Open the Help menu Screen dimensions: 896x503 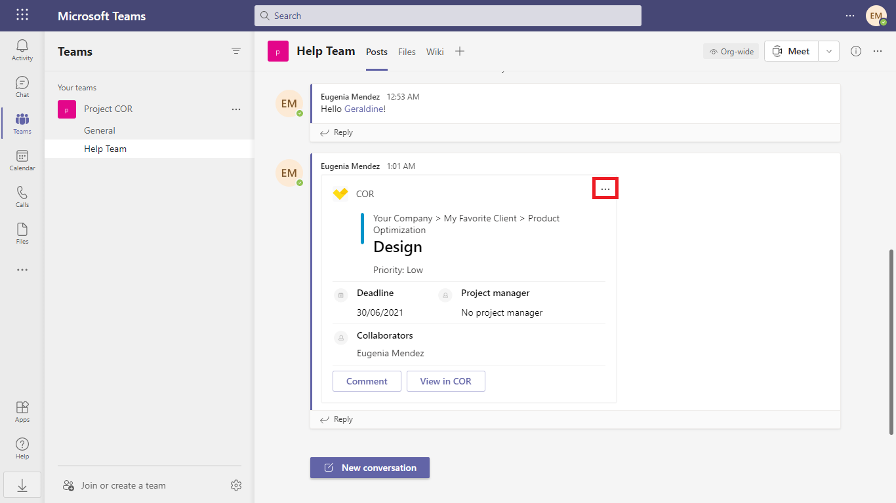tap(22, 449)
